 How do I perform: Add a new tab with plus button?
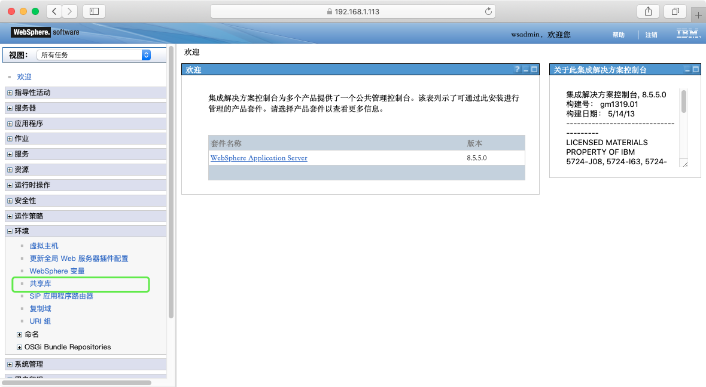pyautogui.click(x=698, y=15)
